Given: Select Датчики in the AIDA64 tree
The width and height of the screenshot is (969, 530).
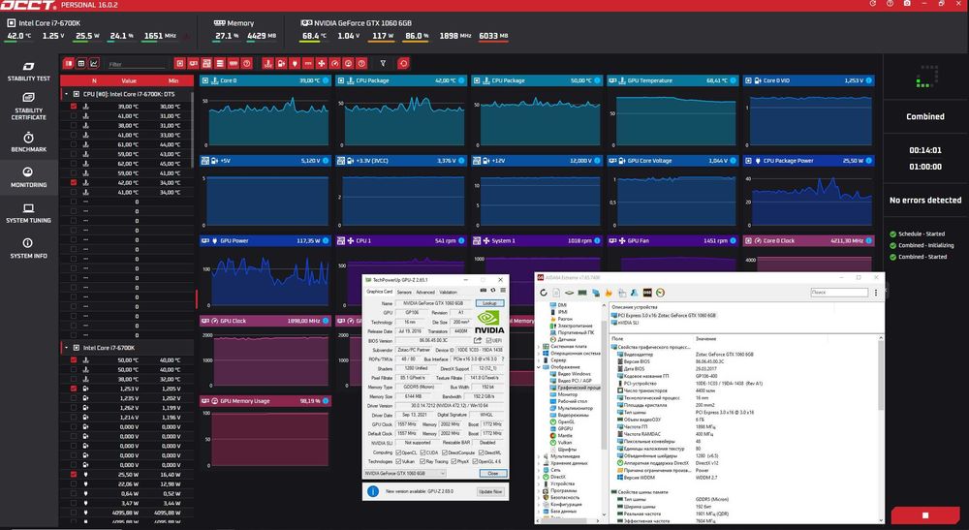Looking at the screenshot, I should 567,339.
